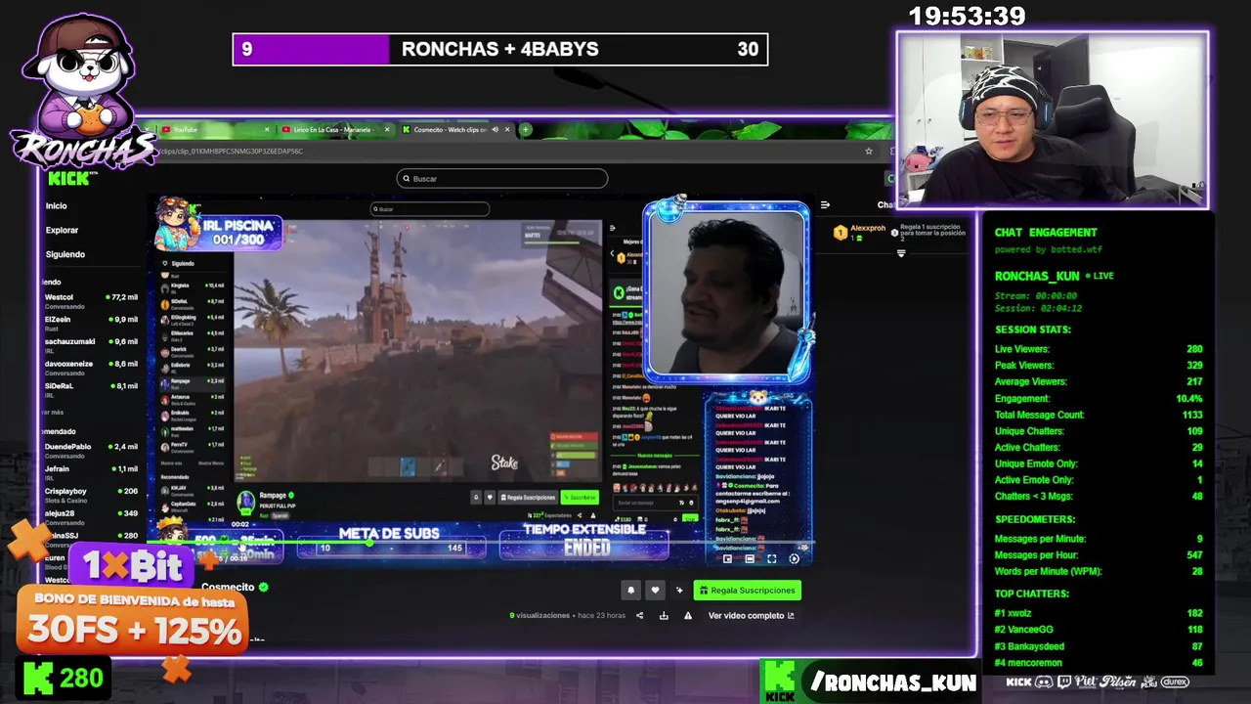This screenshot has width=1251, height=704.
Task: Expand the clip player to fullscreen
Action: point(771,558)
